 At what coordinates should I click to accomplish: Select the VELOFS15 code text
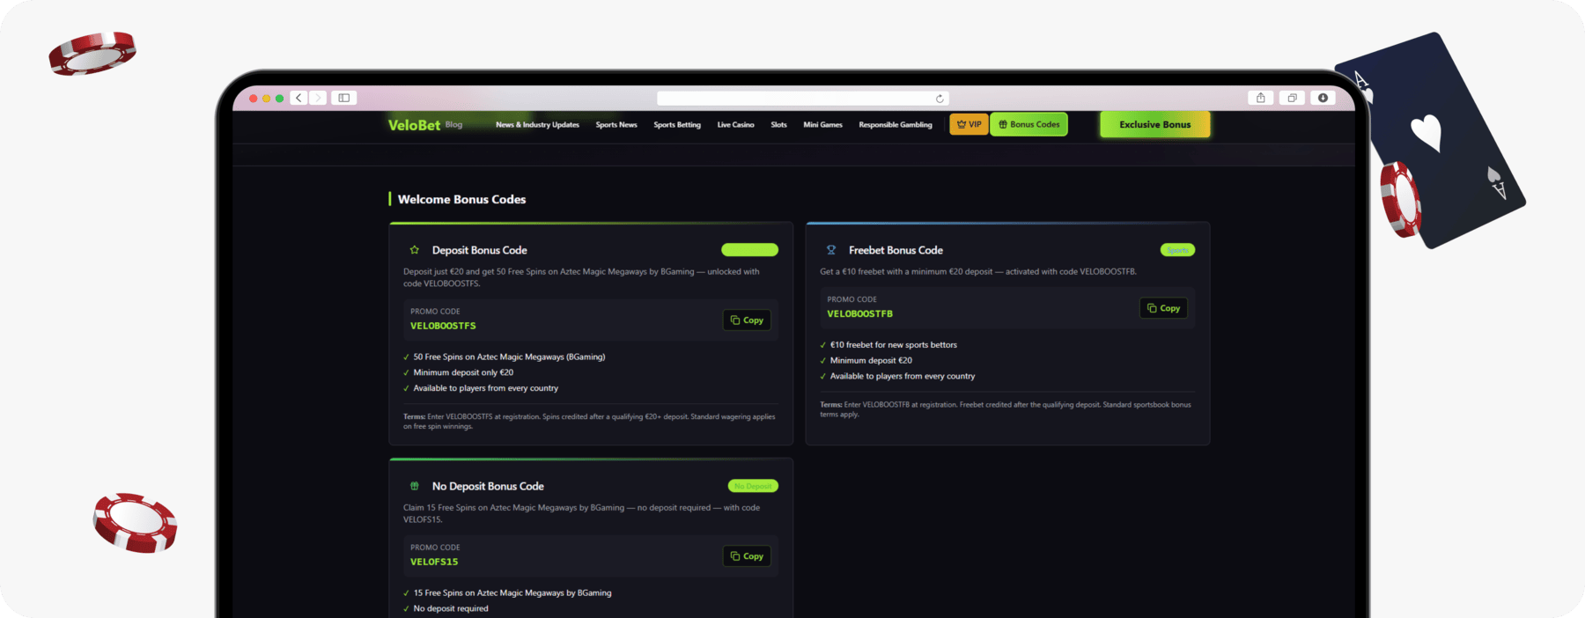coord(434,562)
